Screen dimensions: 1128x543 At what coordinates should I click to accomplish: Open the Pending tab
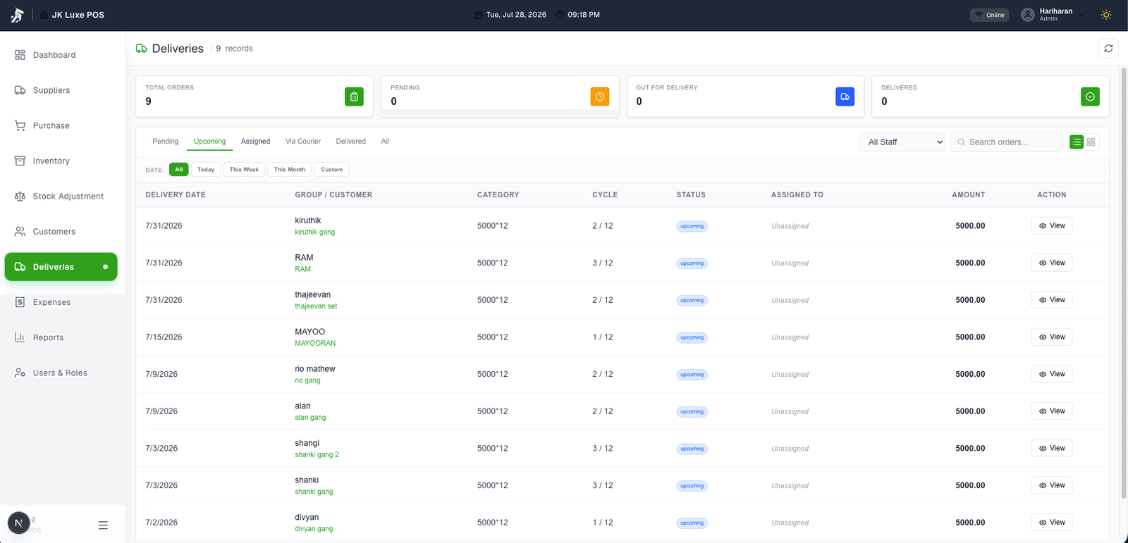(x=166, y=142)
